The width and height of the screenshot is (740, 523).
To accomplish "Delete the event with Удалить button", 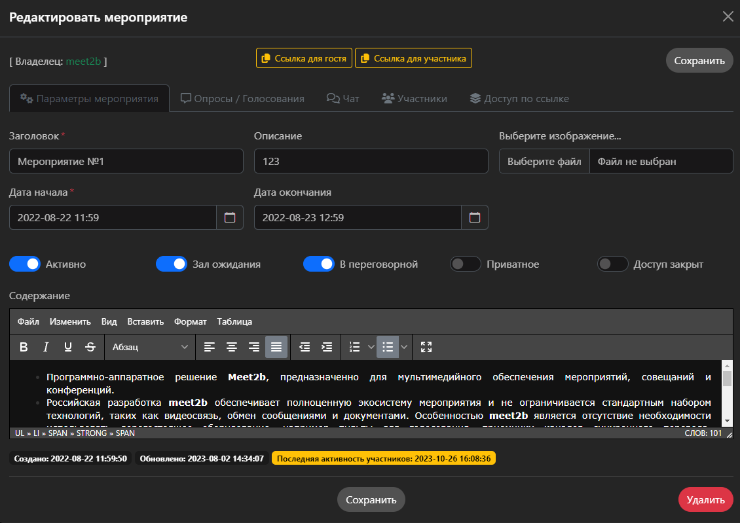I will point(705,499).
